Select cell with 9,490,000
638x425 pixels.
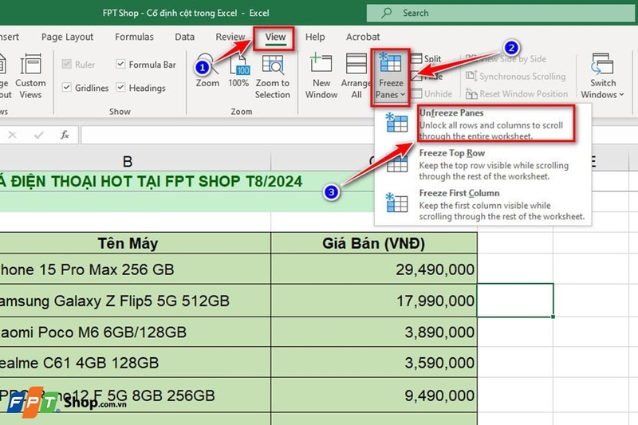tap(374, 395)
